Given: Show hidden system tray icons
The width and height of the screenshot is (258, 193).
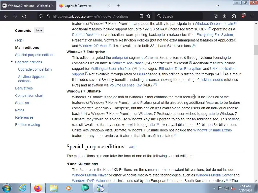Looking at the screenshot, I should click(214, 188).
